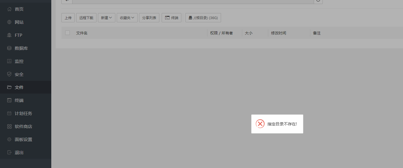Go to the 网站 globe icon
Viewport: 403px width, 168px height.
tap(9, 22)
